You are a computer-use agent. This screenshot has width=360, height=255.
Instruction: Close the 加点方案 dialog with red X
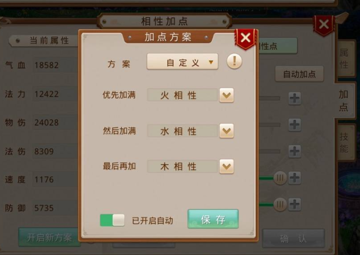(245, 38)
